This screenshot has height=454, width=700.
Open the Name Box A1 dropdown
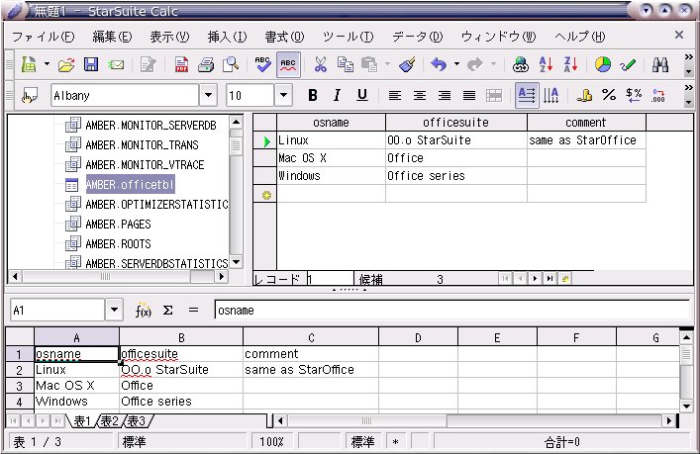click(114, 310)
